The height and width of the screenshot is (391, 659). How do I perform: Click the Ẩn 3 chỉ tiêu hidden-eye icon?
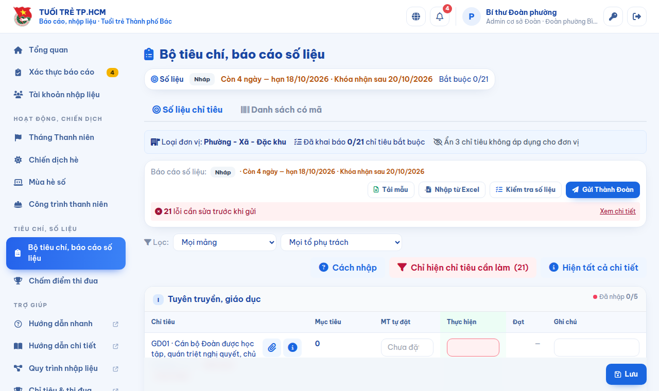click(x=438, y=142)
